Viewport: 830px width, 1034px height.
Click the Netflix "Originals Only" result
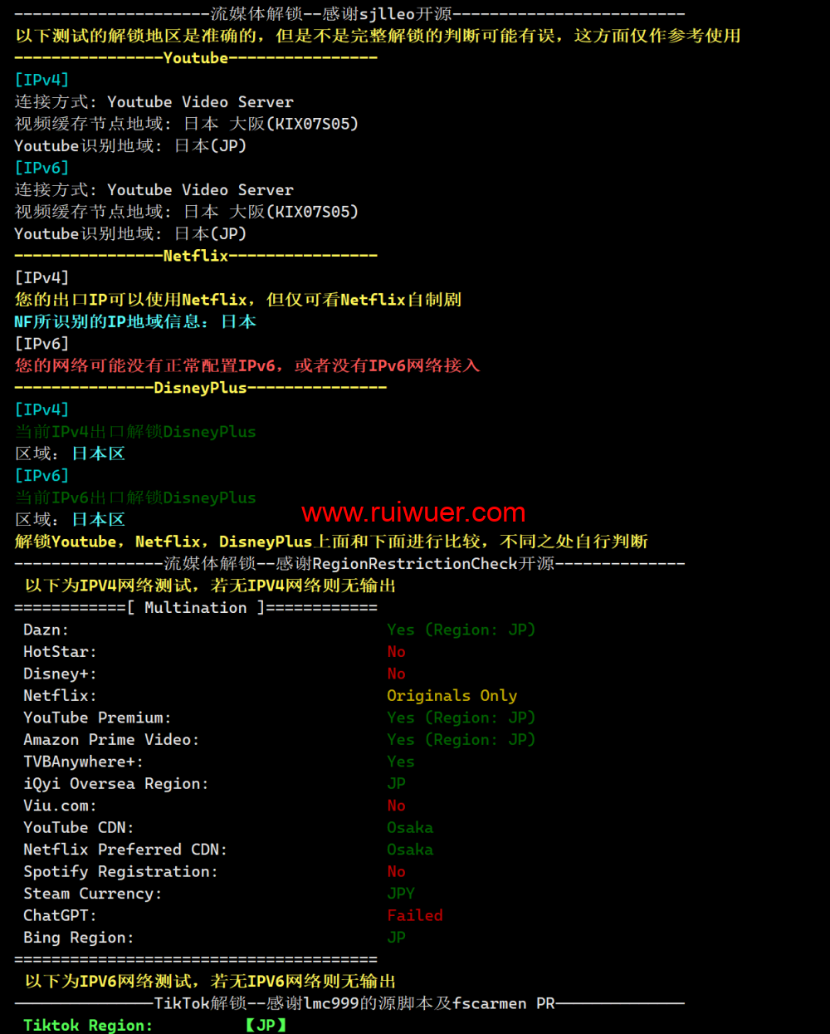pos(452,696)
